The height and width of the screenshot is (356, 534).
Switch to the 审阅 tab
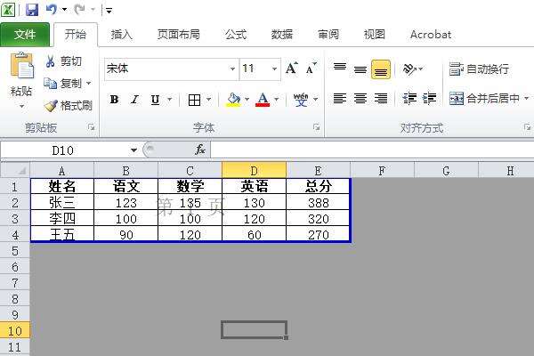point(328,35)
